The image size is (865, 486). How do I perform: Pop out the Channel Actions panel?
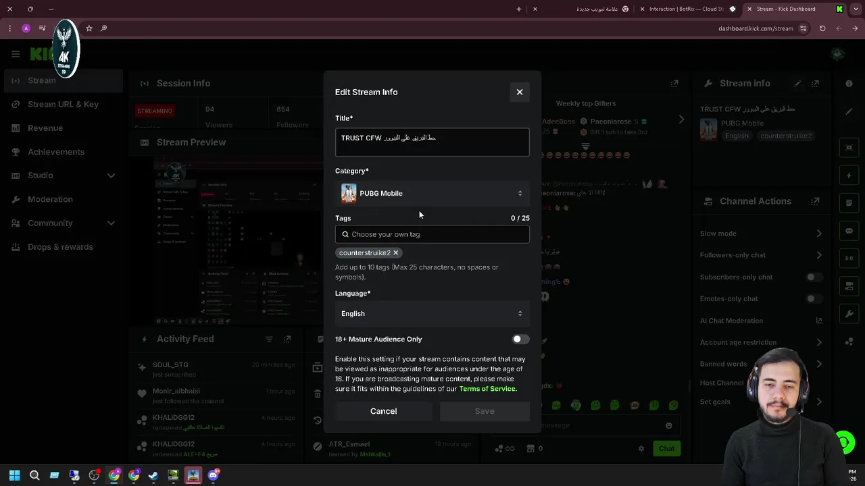pos(816,201)
